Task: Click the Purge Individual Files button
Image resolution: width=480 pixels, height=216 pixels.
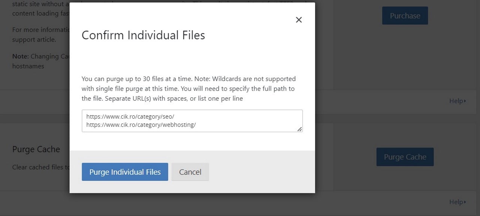Action: pos(125,172)
